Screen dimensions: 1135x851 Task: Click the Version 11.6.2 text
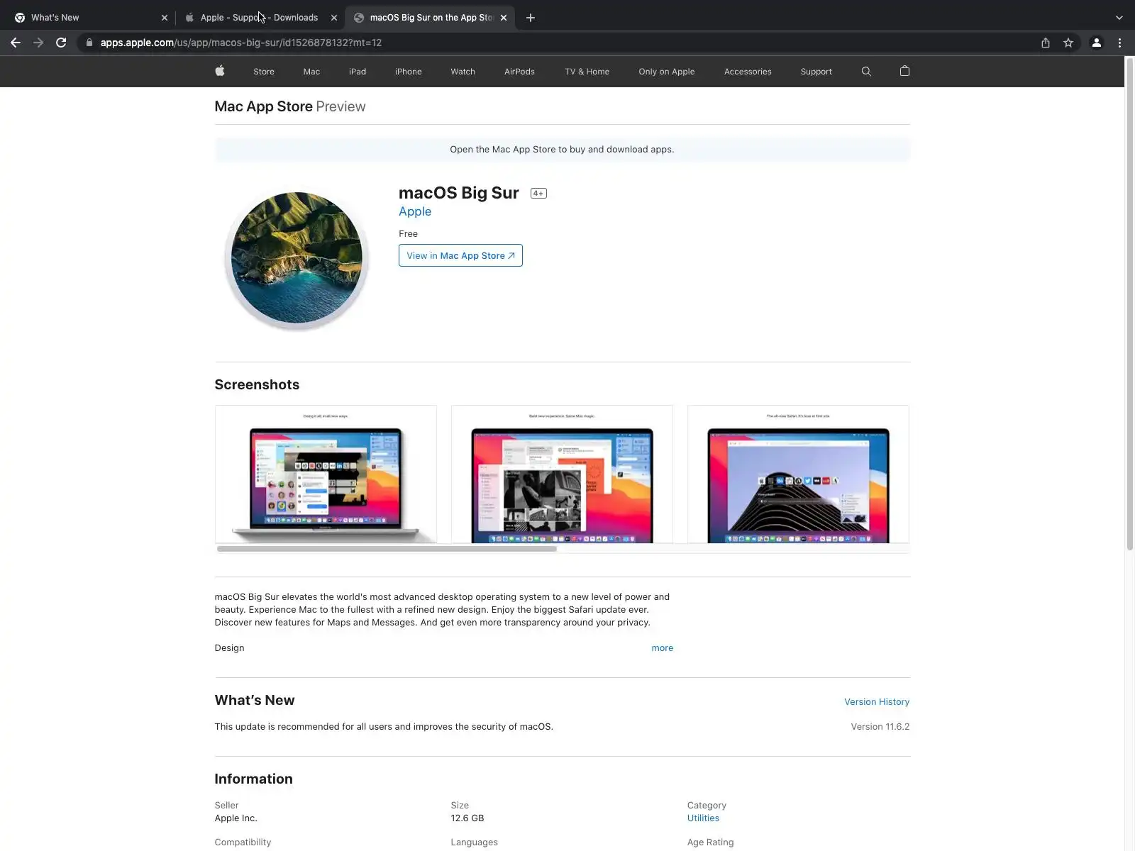tap(880, 727)
